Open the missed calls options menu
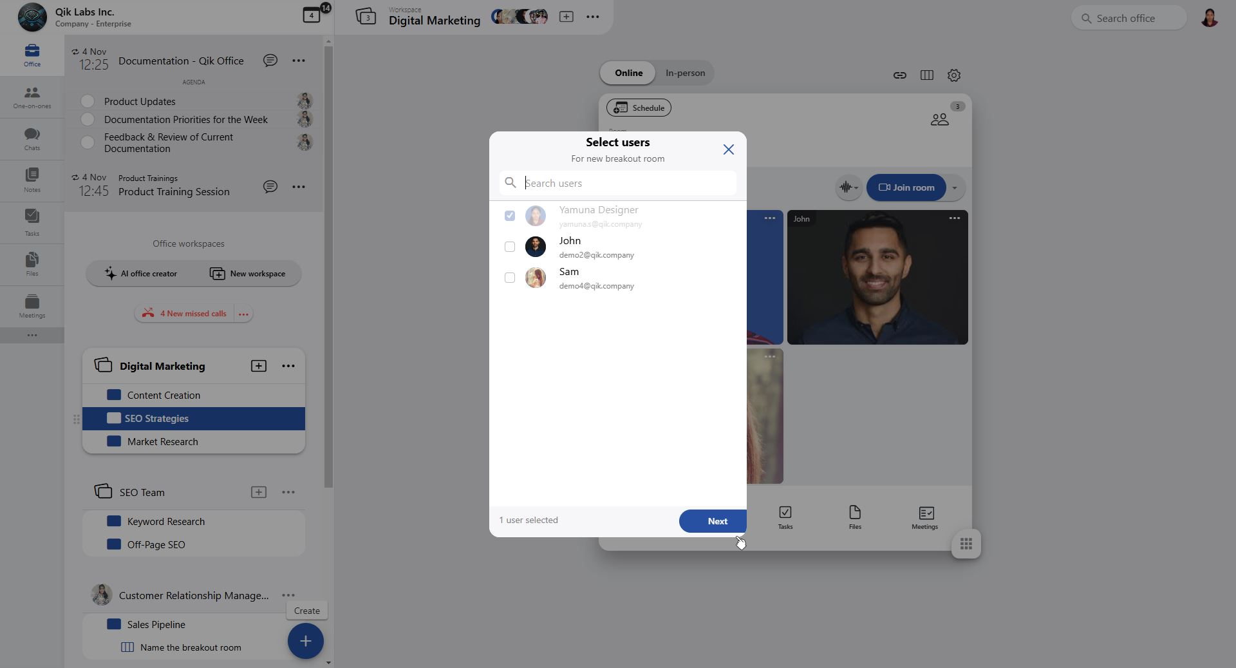Image resolution: width=1236 pixels, height=668 pixels. point(243,314)
